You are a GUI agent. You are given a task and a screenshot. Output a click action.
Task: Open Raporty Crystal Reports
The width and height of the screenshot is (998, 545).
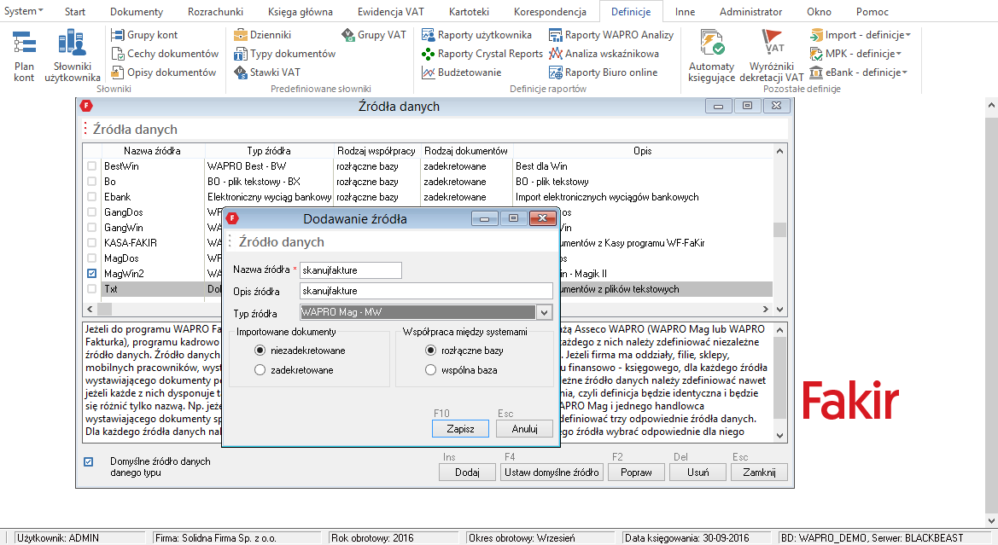point(482,54)
